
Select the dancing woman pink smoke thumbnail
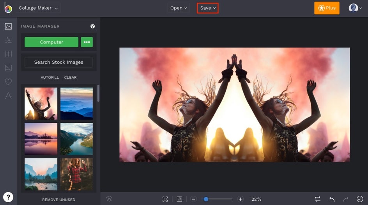(x=41, y=104)
